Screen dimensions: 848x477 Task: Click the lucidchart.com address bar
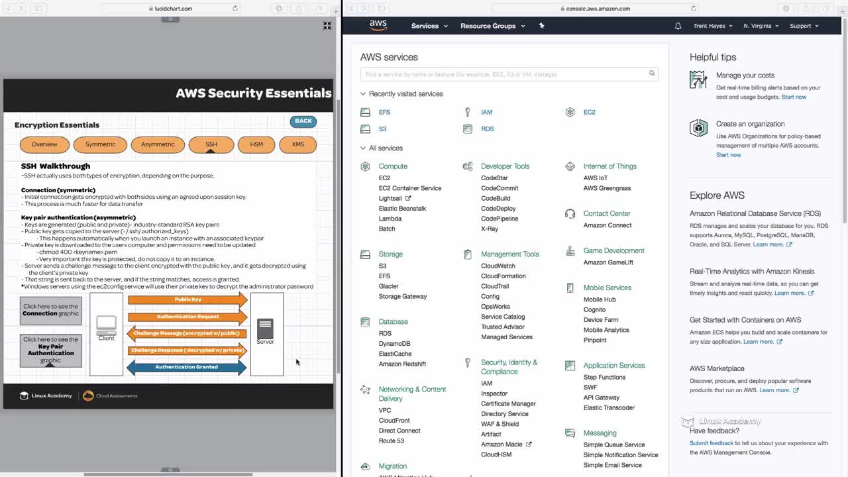coord(171,9)
